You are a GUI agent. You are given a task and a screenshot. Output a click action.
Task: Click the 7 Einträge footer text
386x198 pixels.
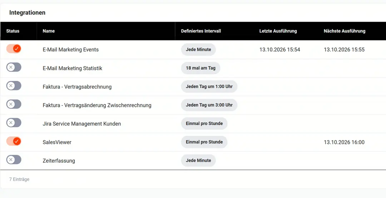(19, 179)
